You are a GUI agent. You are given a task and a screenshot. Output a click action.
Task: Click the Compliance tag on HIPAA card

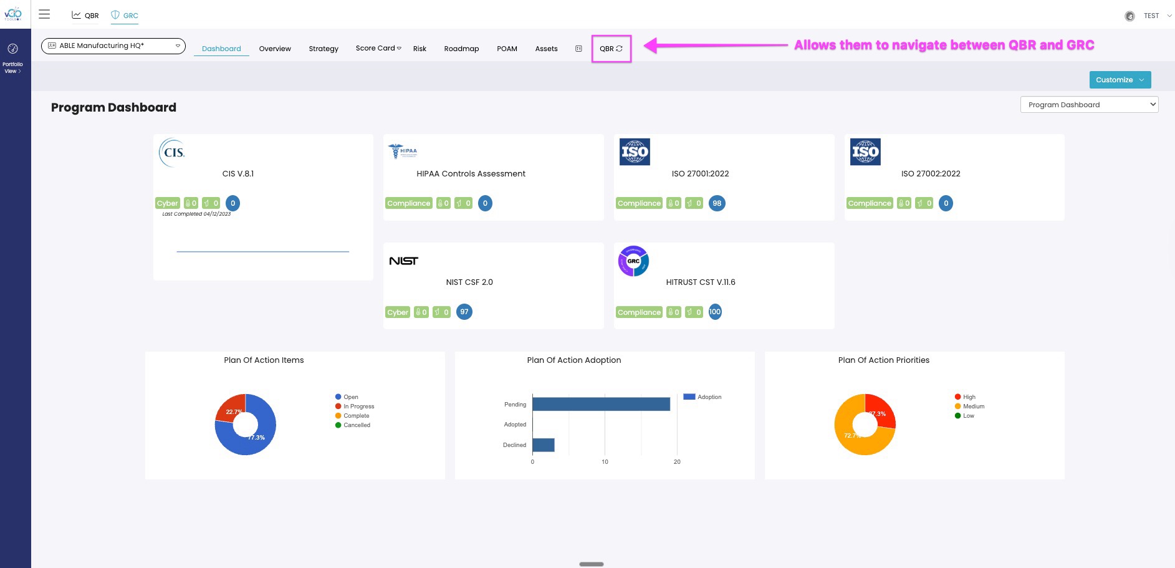pos(409,203)
